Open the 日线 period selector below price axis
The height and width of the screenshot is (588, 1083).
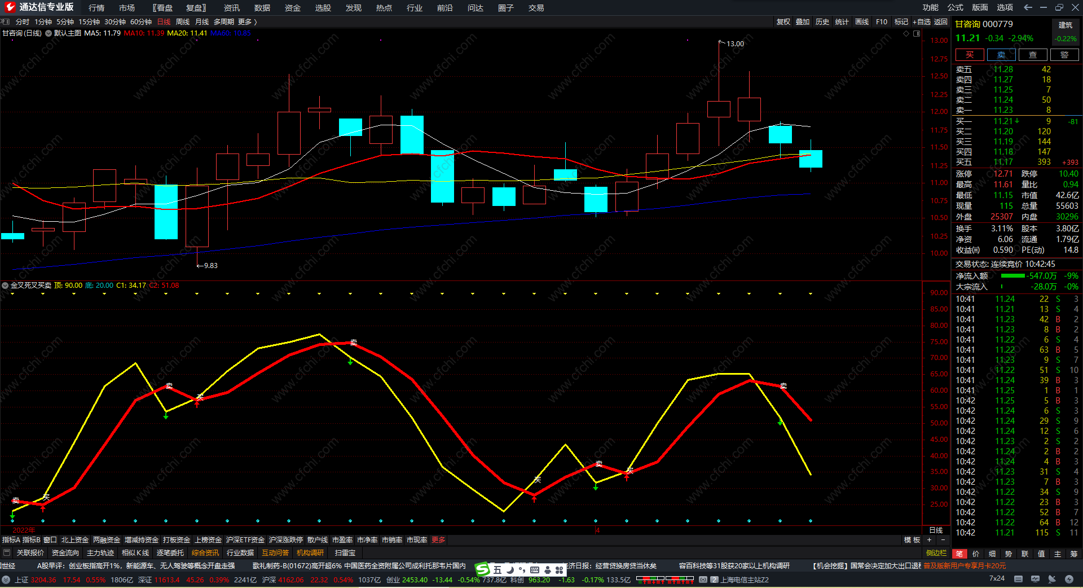(x=936, y=530)
